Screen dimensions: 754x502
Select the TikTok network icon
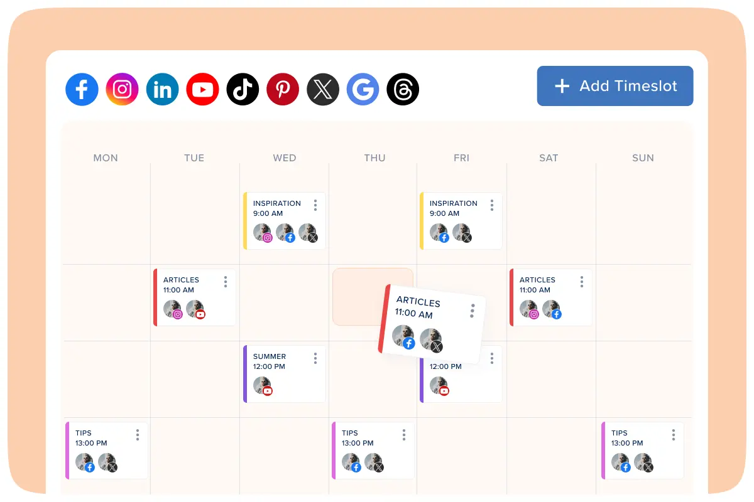pos(243,89)
